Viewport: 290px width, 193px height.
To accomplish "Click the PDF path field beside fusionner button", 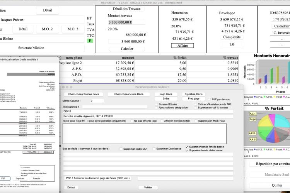I will tap(186, 178).
